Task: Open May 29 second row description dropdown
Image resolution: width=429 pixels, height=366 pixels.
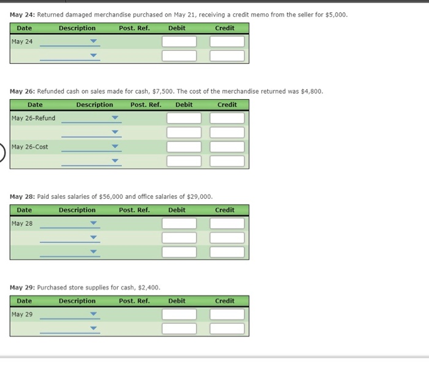Action: (70, 329)
